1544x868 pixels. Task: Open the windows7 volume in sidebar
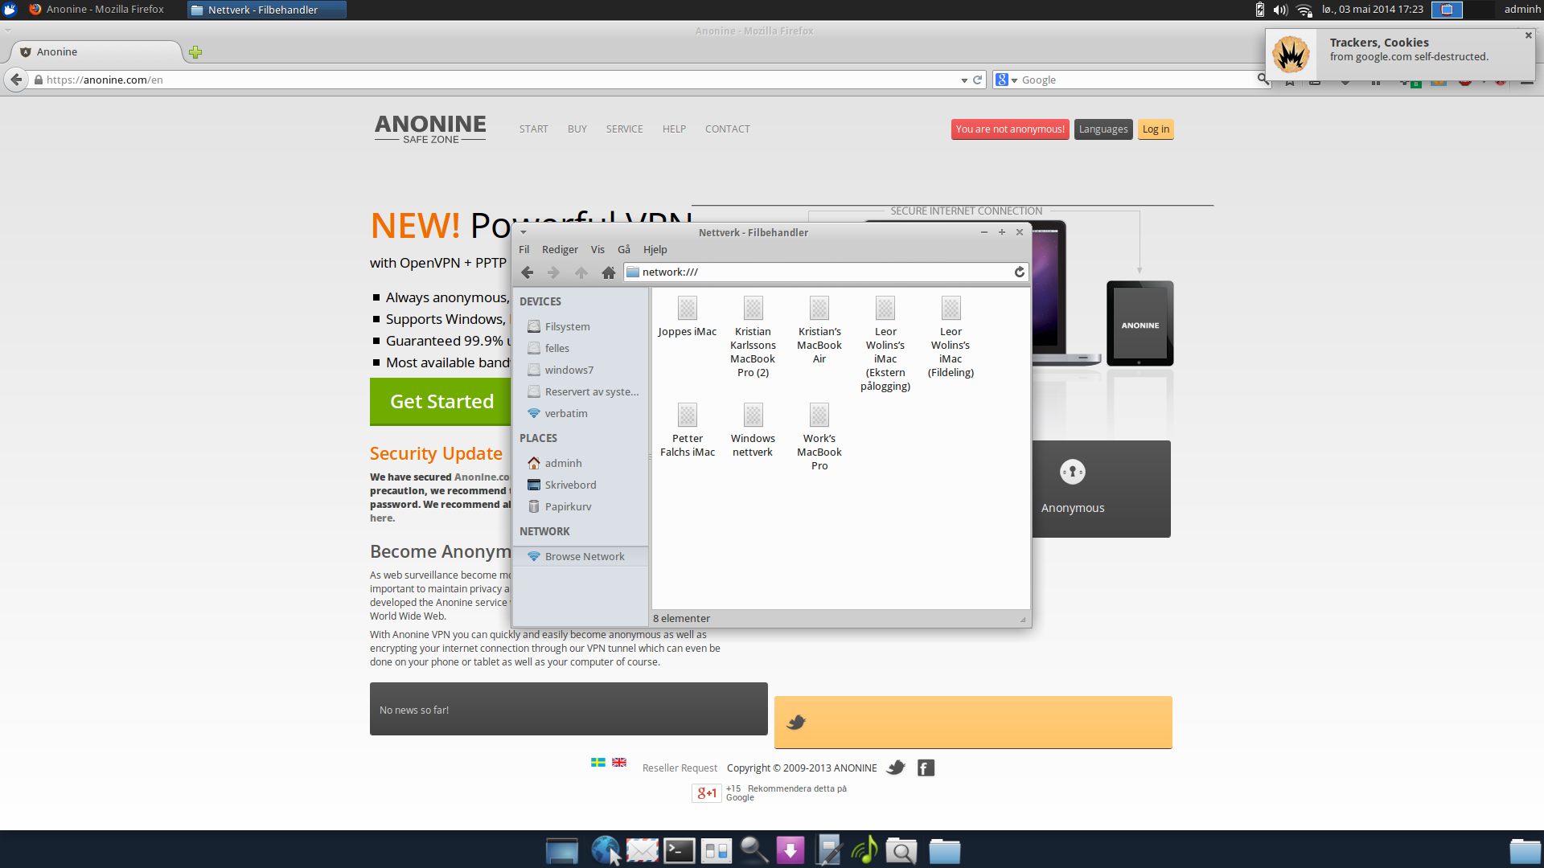(x=581, y=370)
